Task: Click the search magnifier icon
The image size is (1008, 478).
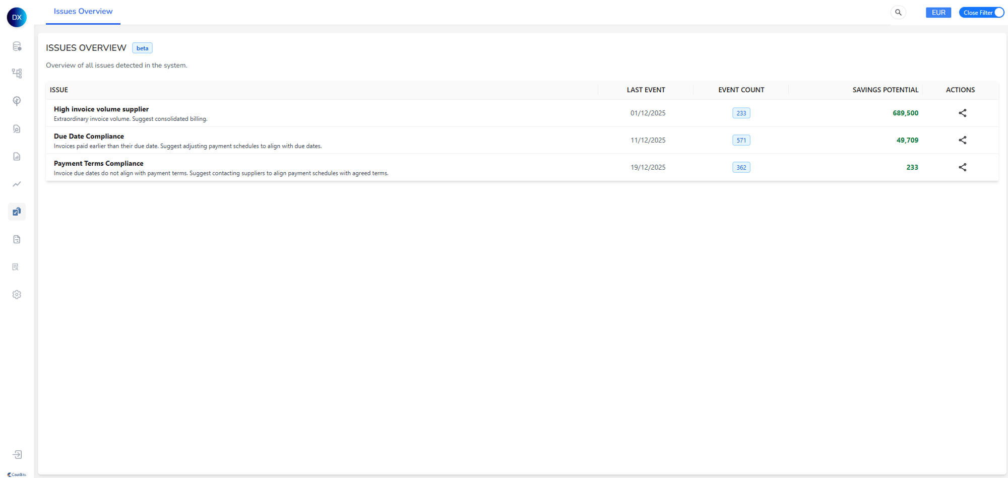Action: (898, 13)
